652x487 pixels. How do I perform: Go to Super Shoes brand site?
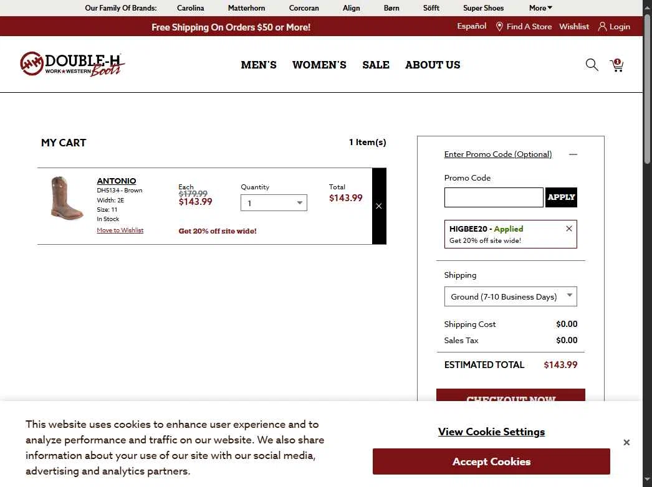(483, 8)
